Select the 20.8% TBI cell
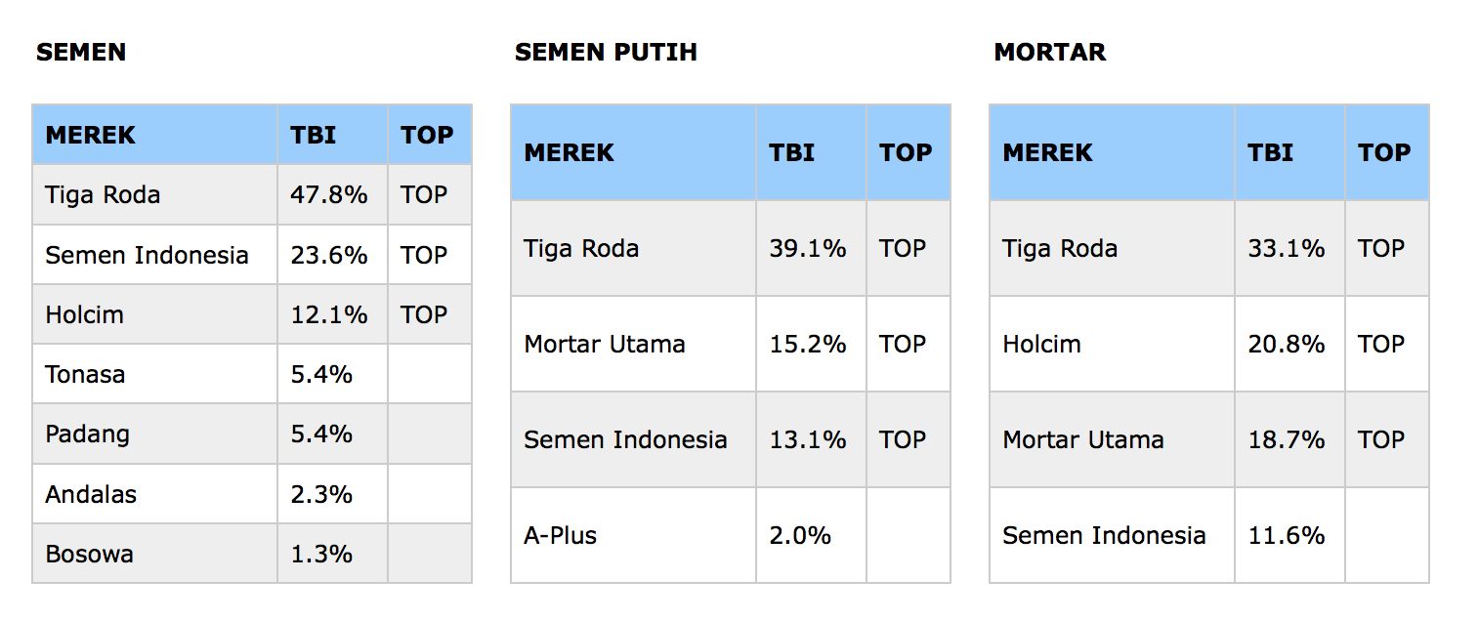 coord(1287,345)
